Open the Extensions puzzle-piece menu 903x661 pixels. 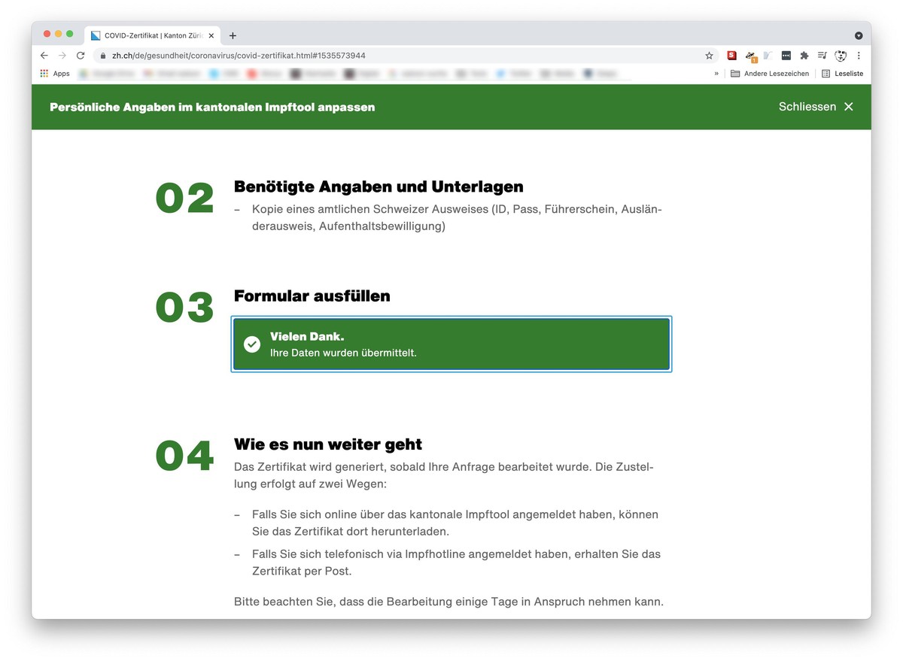click(x=804, y=56)
